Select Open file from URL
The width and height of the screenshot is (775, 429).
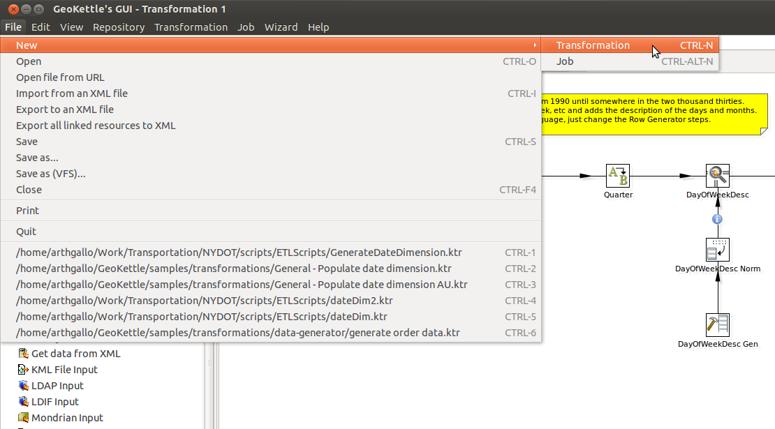pos(270,77)
